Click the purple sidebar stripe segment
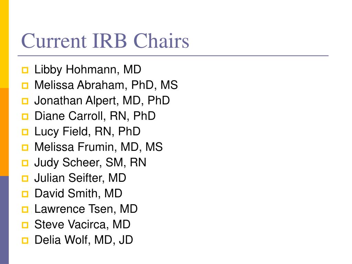 click(x=4, y=220)
